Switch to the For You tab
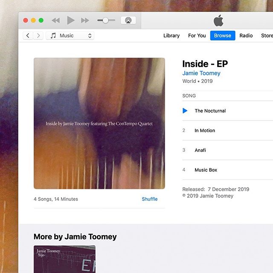This screenshot has width=273, height=273. (197, 35)
